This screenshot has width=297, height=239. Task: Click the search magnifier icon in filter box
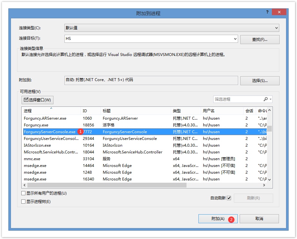point(265,99)
